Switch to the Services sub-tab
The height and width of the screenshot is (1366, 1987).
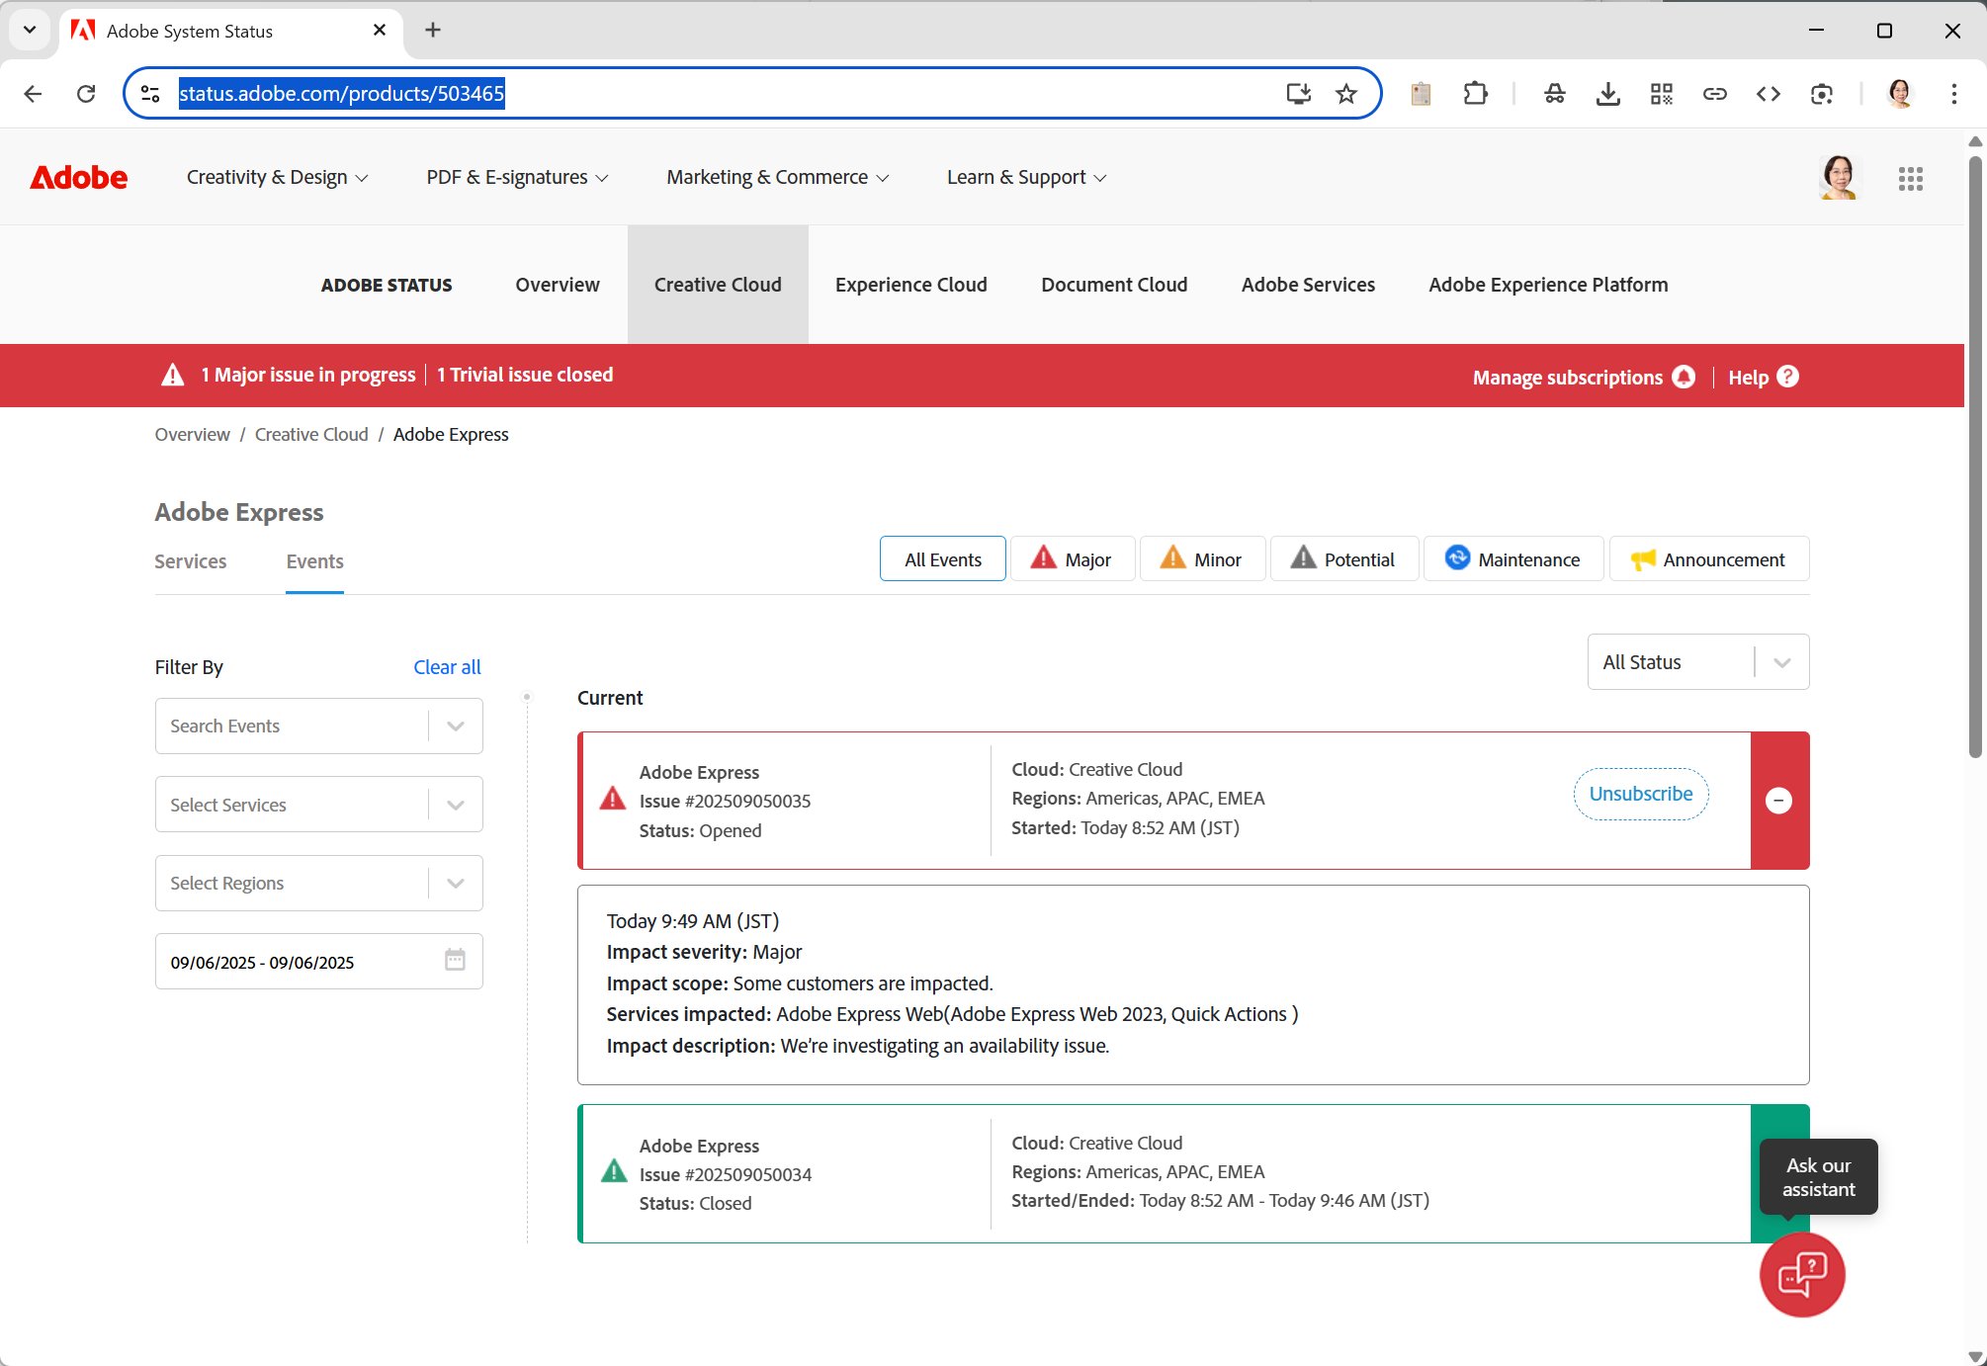pyautogui.click(x=191, y=561)
